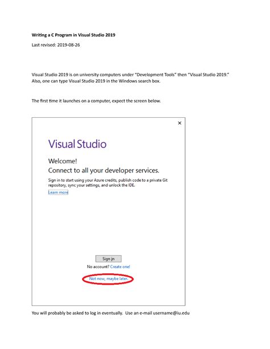This screenshot has height=349, width=270.
Task: Click the Sign in button
Action: 108,258
